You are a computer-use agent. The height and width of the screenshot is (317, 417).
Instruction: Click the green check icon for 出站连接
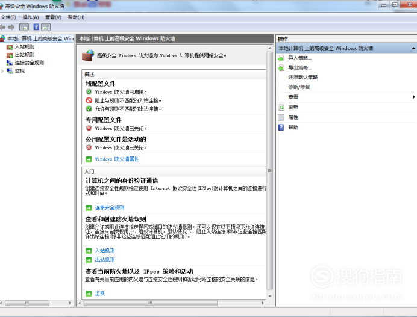(x=89, y=109)
